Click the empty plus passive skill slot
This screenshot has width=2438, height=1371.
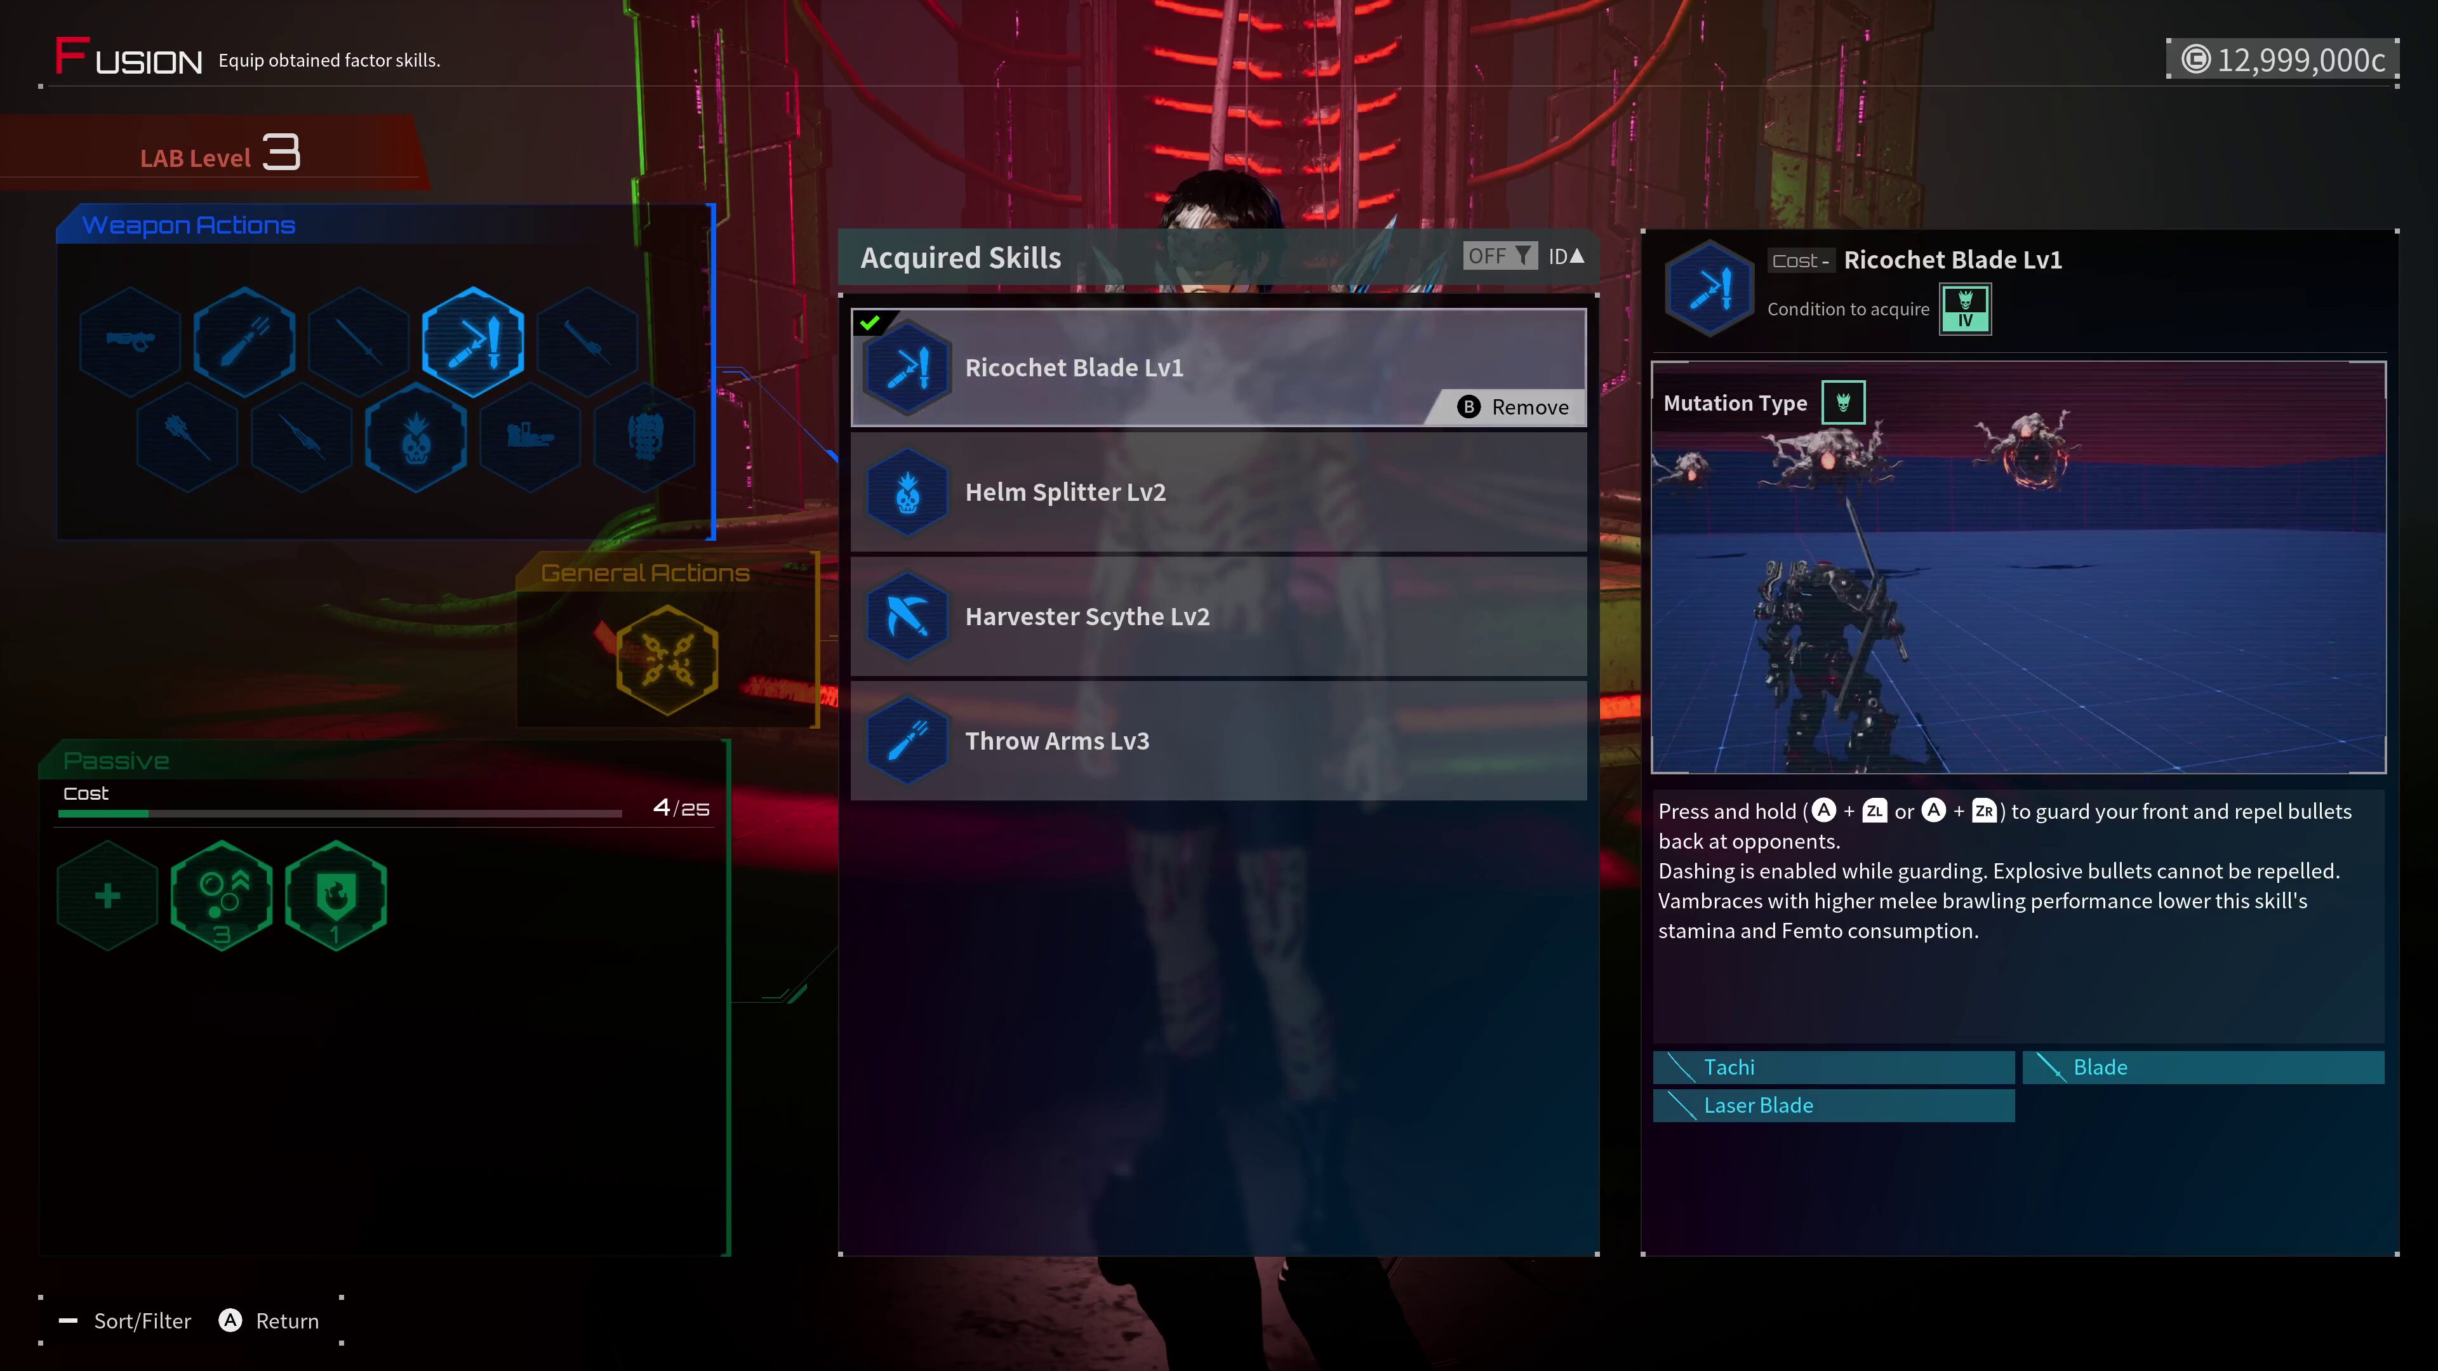click(108, 895)
